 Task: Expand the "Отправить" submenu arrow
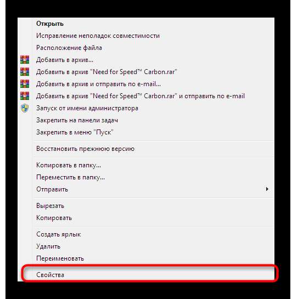(x=267, y=189)
